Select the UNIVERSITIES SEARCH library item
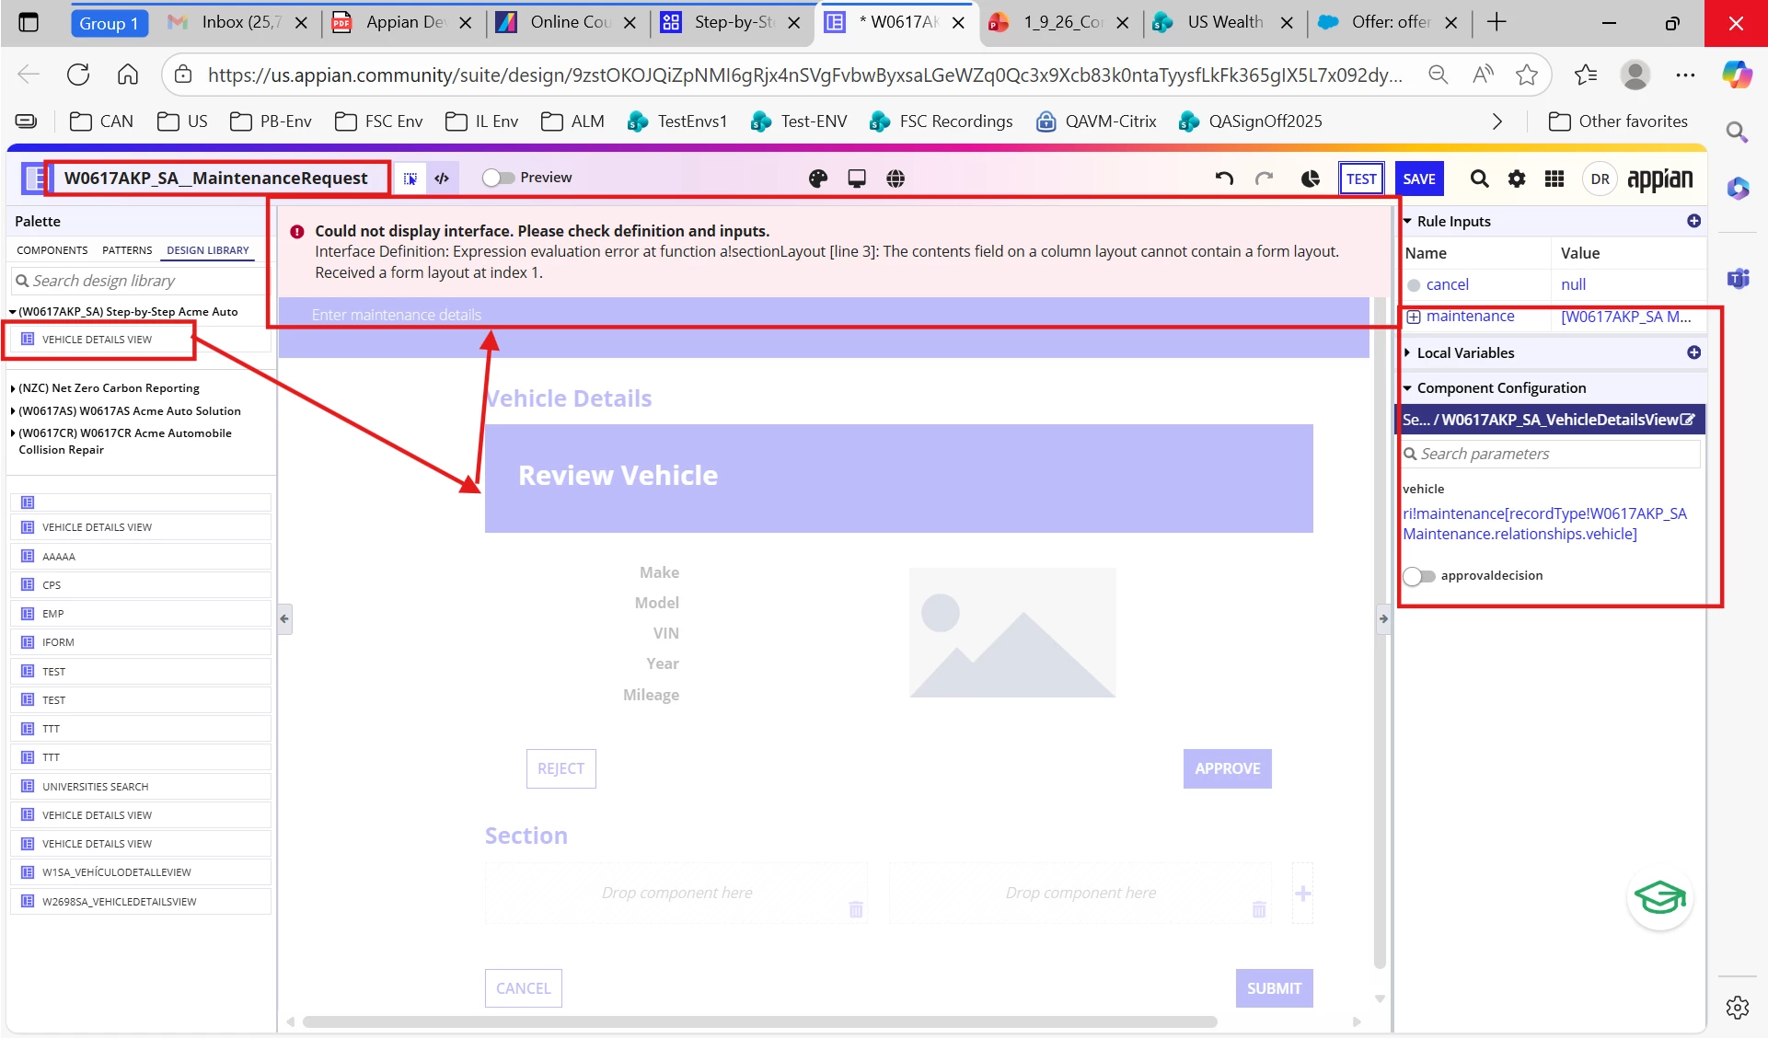The height and width of the screenshot is (1038, 1768). [141, 787]
